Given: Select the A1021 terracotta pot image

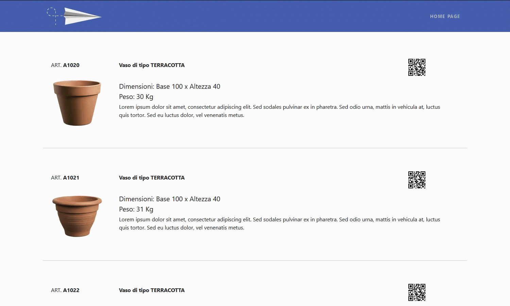Looking at the screenshot, I should [x=77, y=216].
